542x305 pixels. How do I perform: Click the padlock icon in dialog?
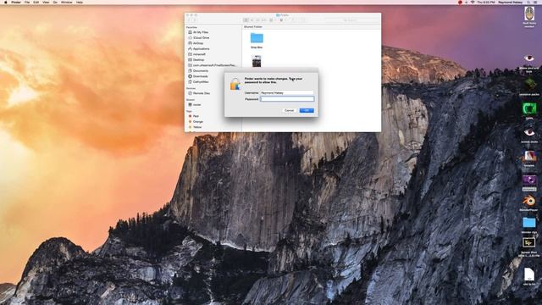point(235,84)
